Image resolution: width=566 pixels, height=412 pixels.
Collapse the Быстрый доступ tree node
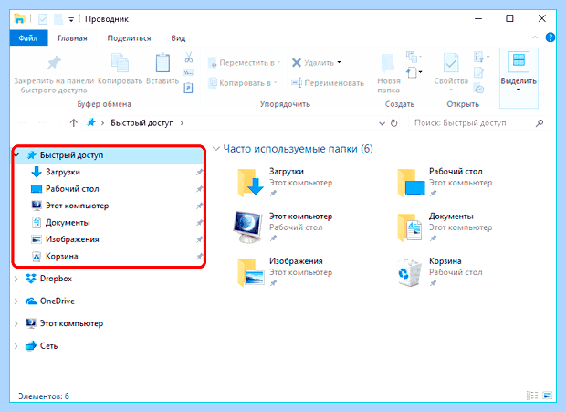17,155
